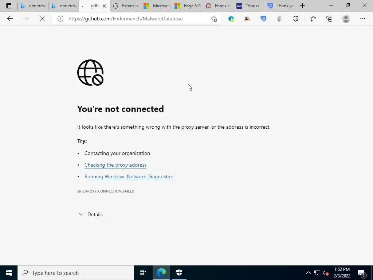This screenshot has height=280, width=373.
Task: Restore down the Edge window
Action: coord(348,5)
